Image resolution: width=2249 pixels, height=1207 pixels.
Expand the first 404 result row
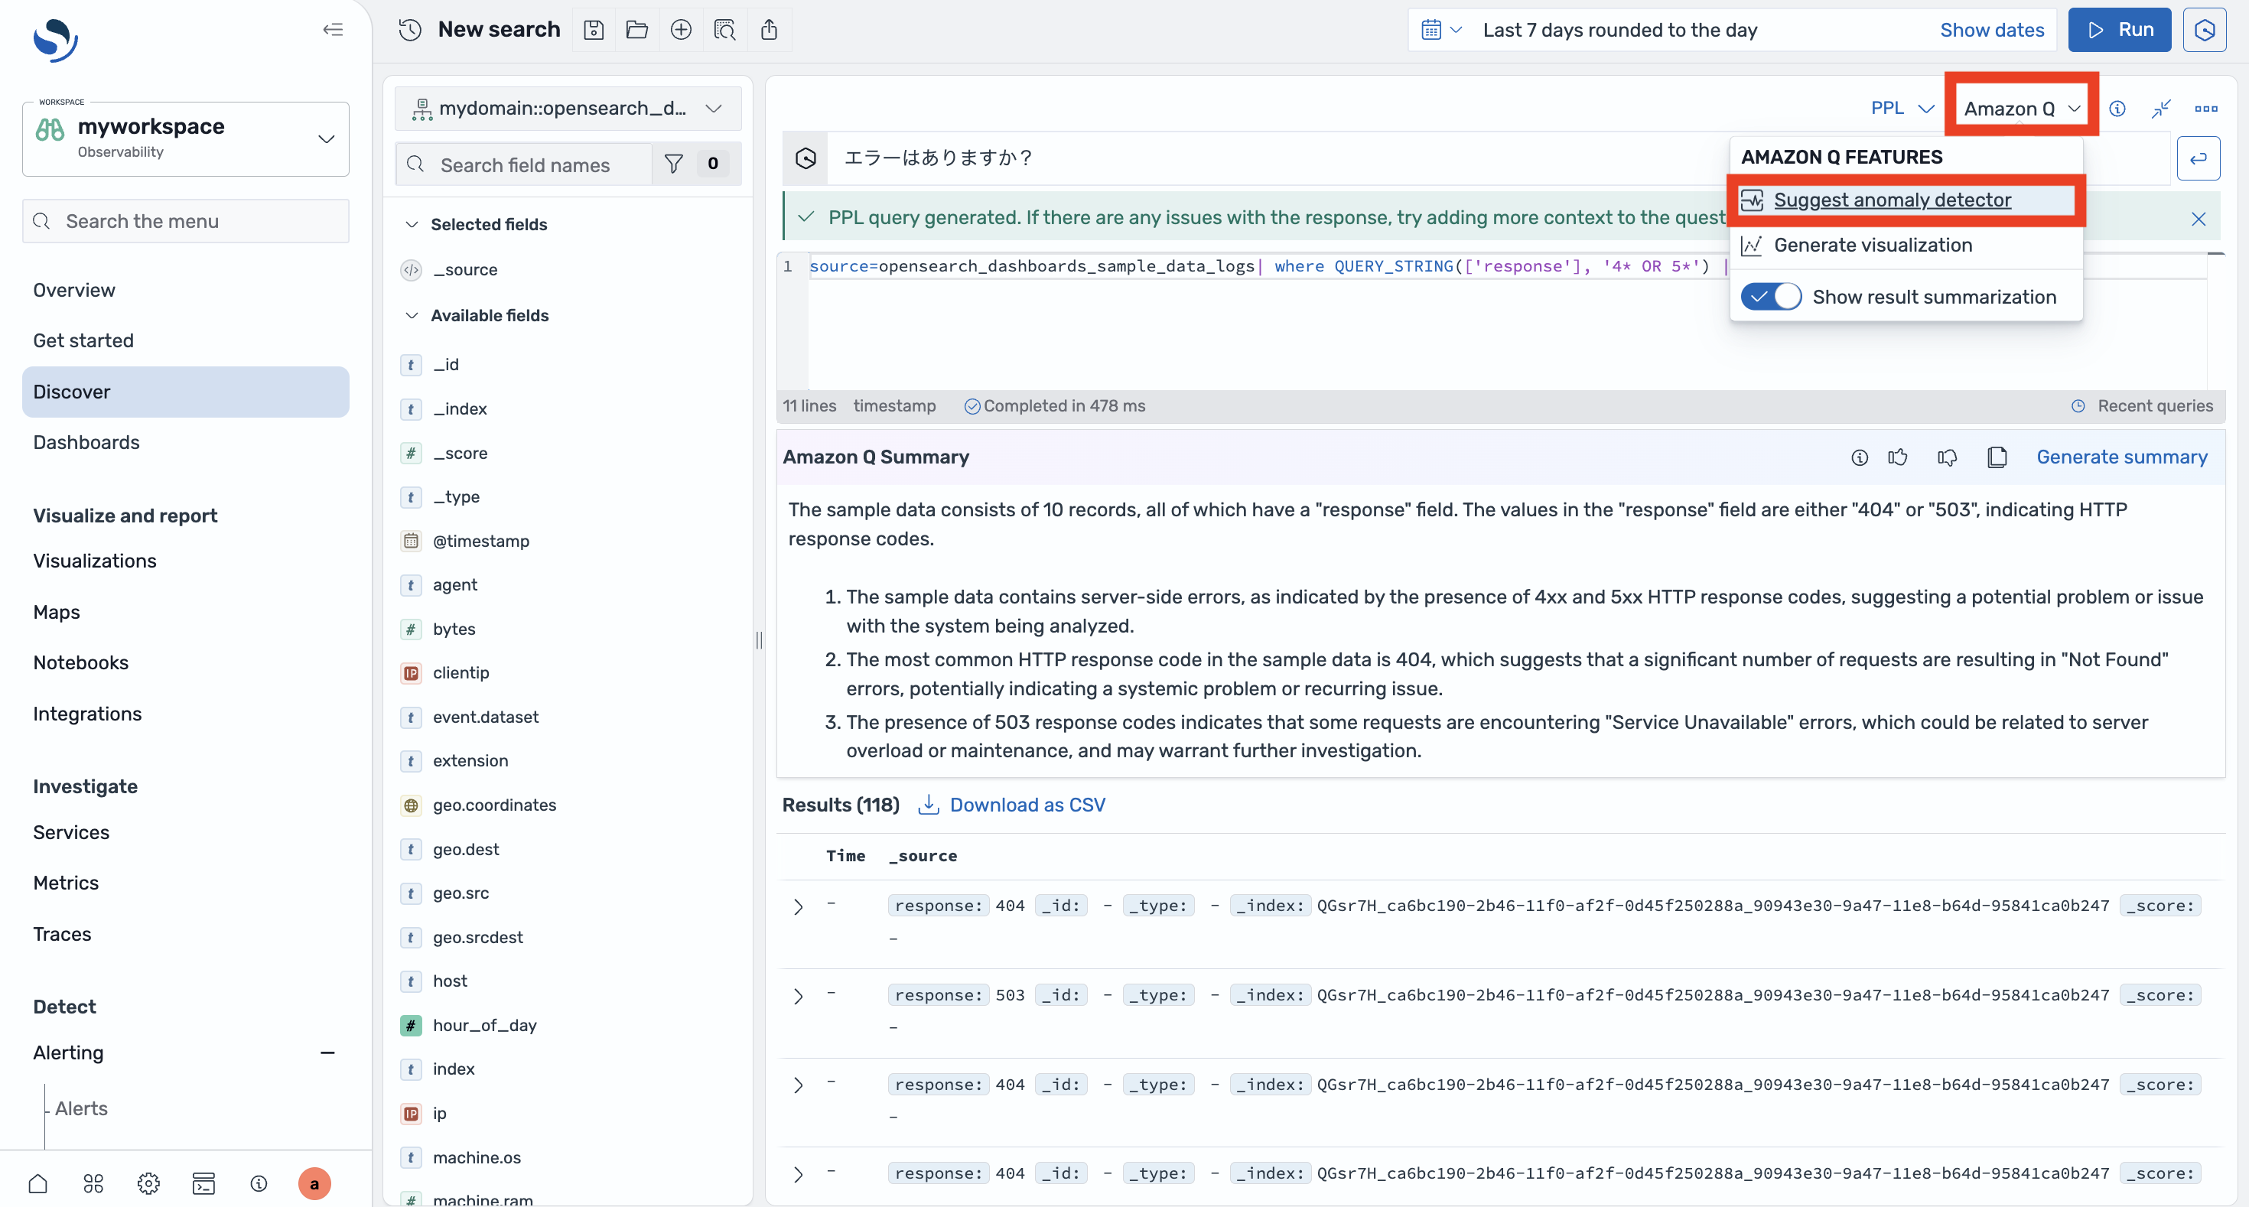click(798, 906)
